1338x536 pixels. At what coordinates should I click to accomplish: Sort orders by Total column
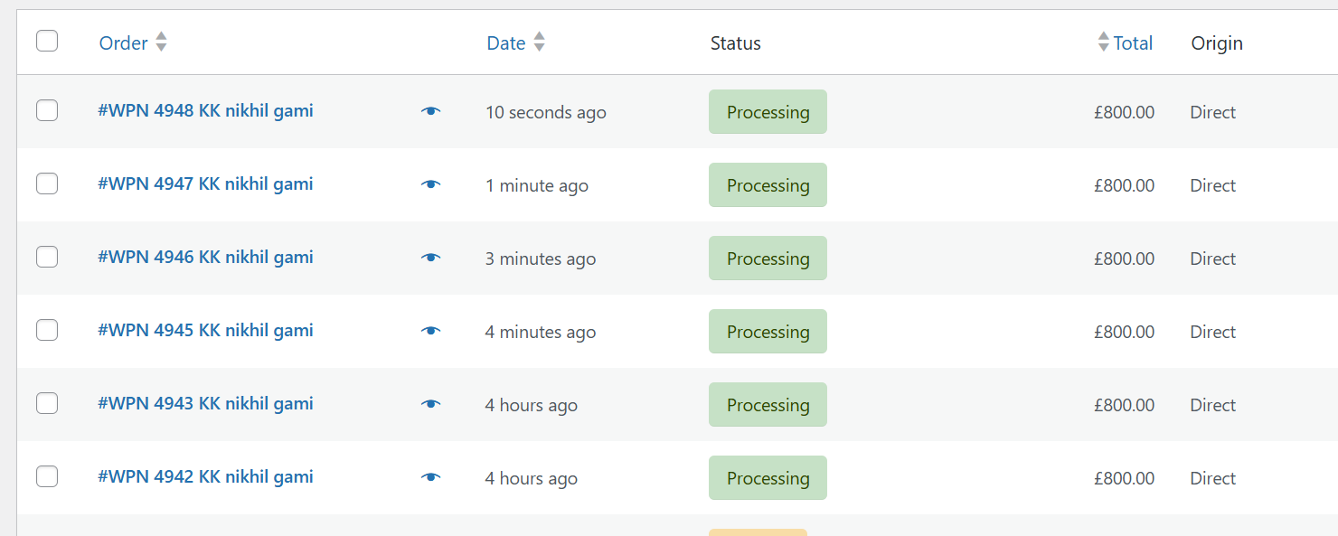pyautogui.click(x=1132, y=43)
